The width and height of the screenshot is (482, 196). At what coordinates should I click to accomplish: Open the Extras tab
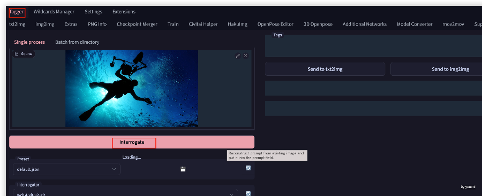(x=71, y=24)
